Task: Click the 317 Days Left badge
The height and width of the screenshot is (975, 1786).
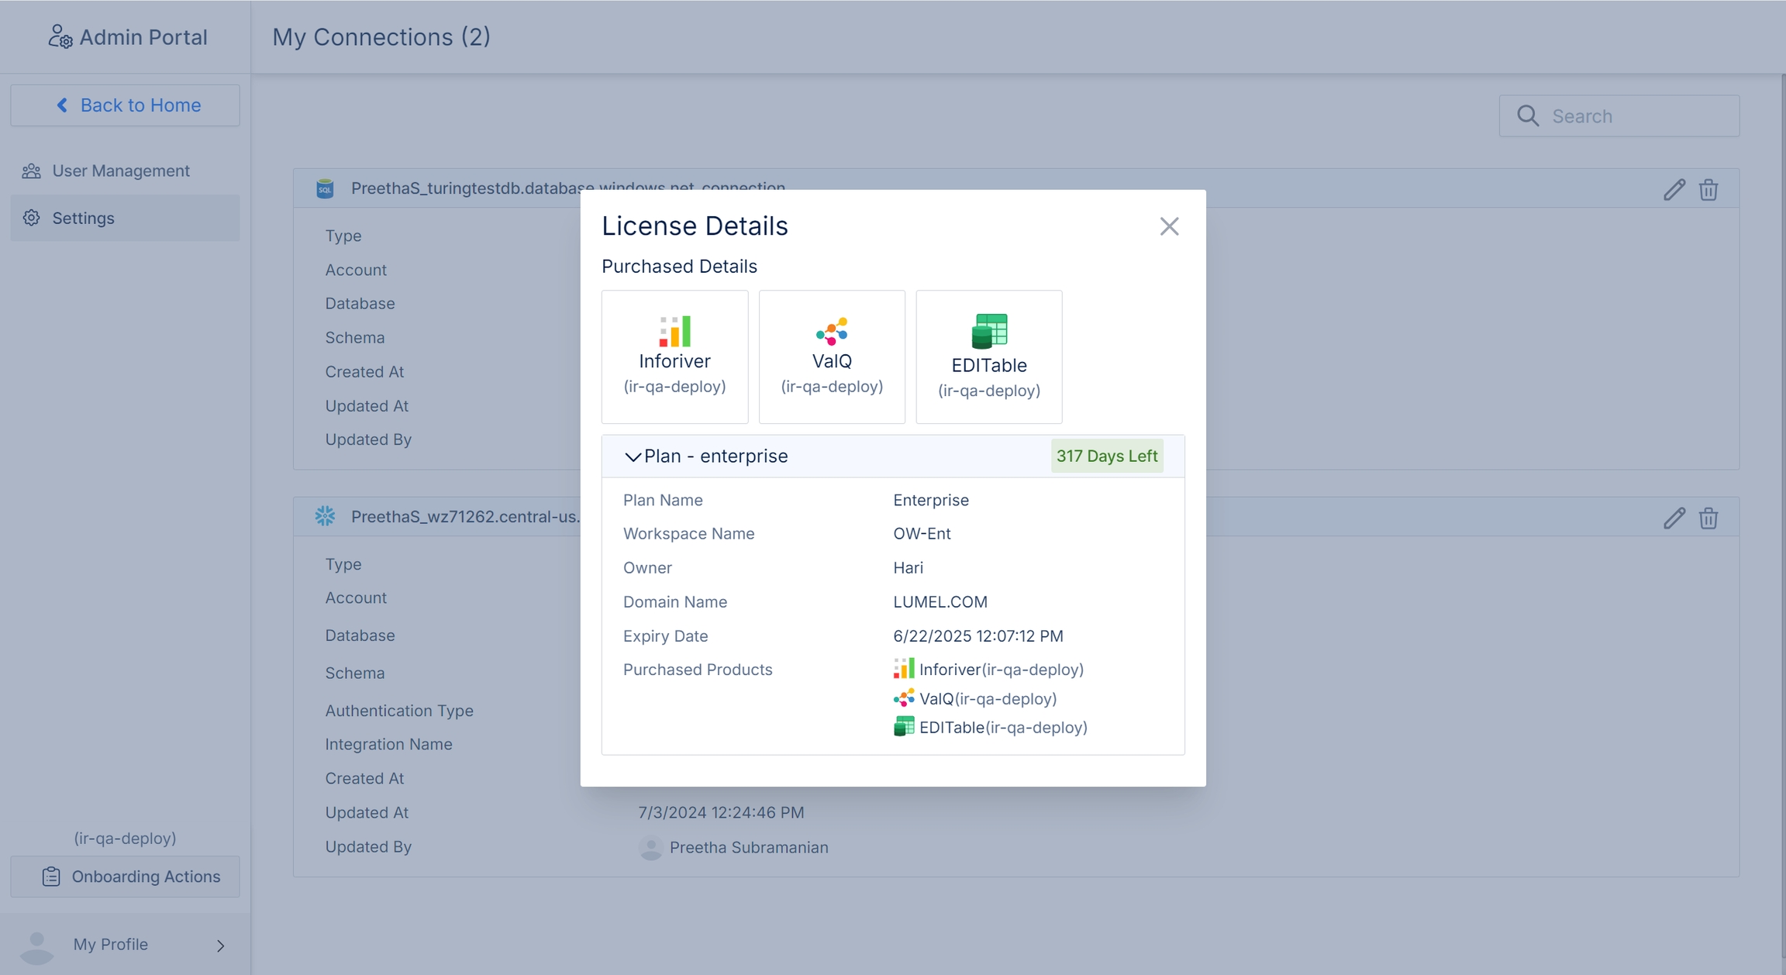Action: click(1106, 456)
